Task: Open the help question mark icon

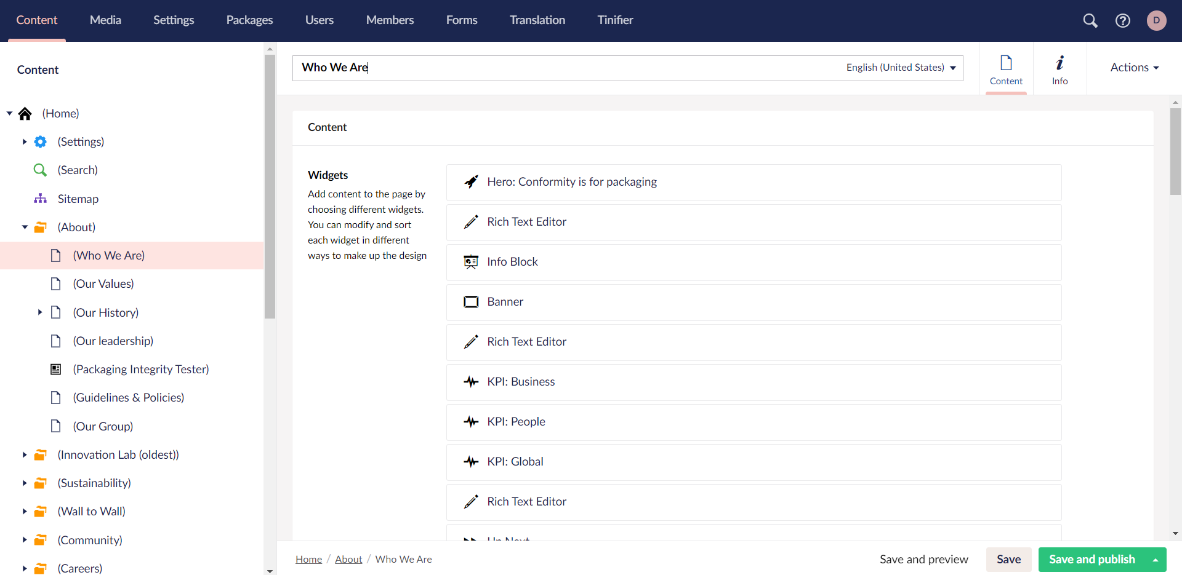Action: pos(1123,20)
